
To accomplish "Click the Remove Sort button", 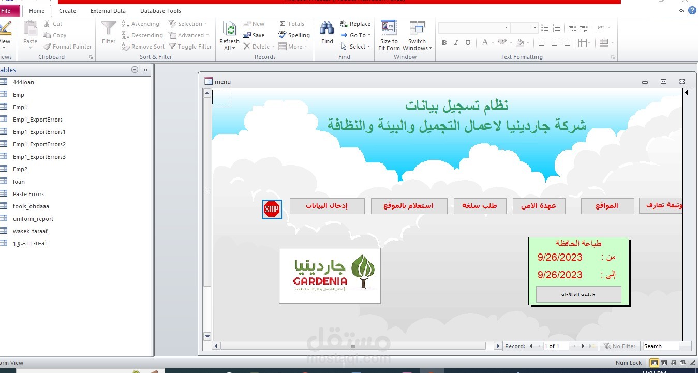I will click(x=143, y=47).
